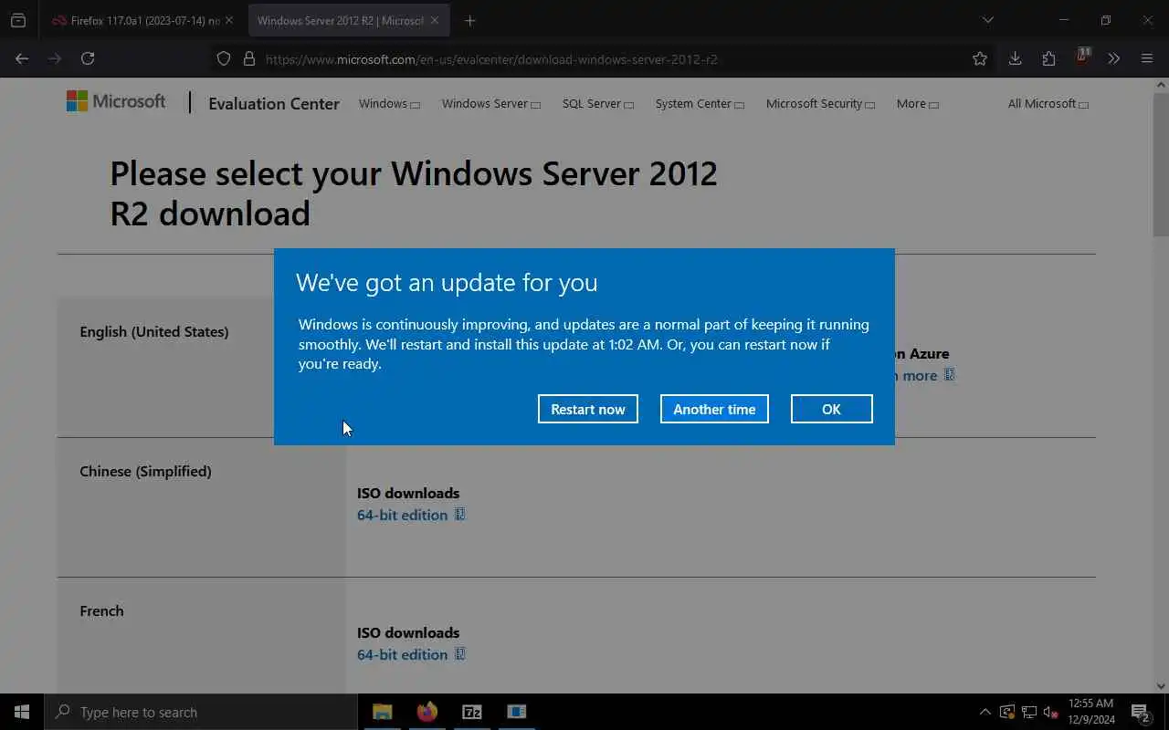Viewport: 1169px width, 730px height.
Task: View site security padlock info
Action: point(248,58)
